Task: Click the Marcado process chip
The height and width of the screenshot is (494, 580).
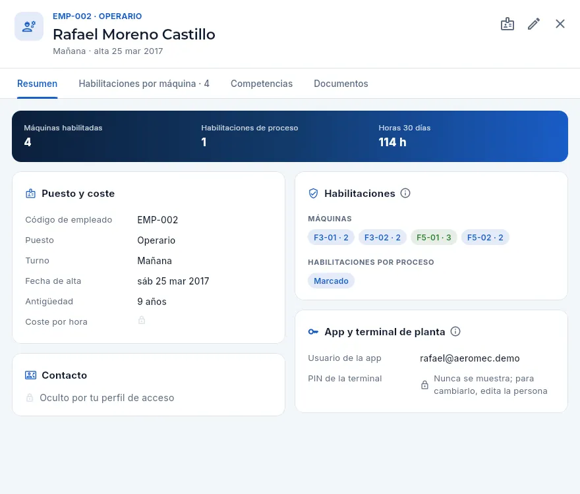Action: 331,281
